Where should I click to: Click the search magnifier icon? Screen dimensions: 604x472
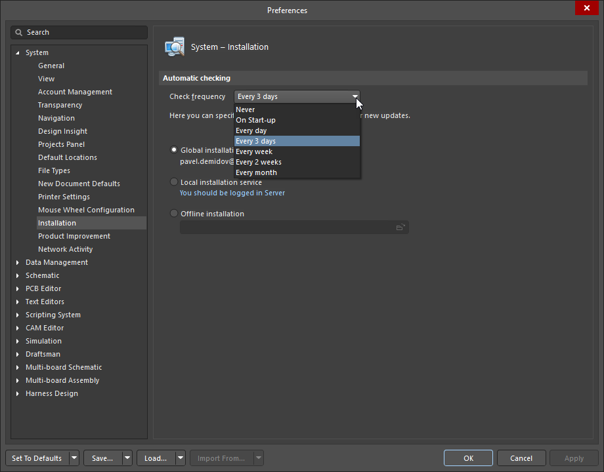(19, 32)
